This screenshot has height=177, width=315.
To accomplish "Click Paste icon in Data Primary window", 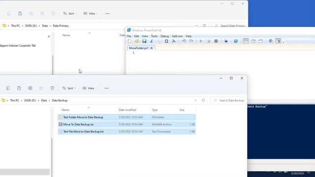I will pos(20,13).
